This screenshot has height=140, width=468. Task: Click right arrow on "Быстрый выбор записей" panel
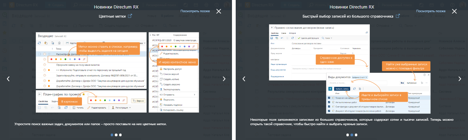click(460, 79)
